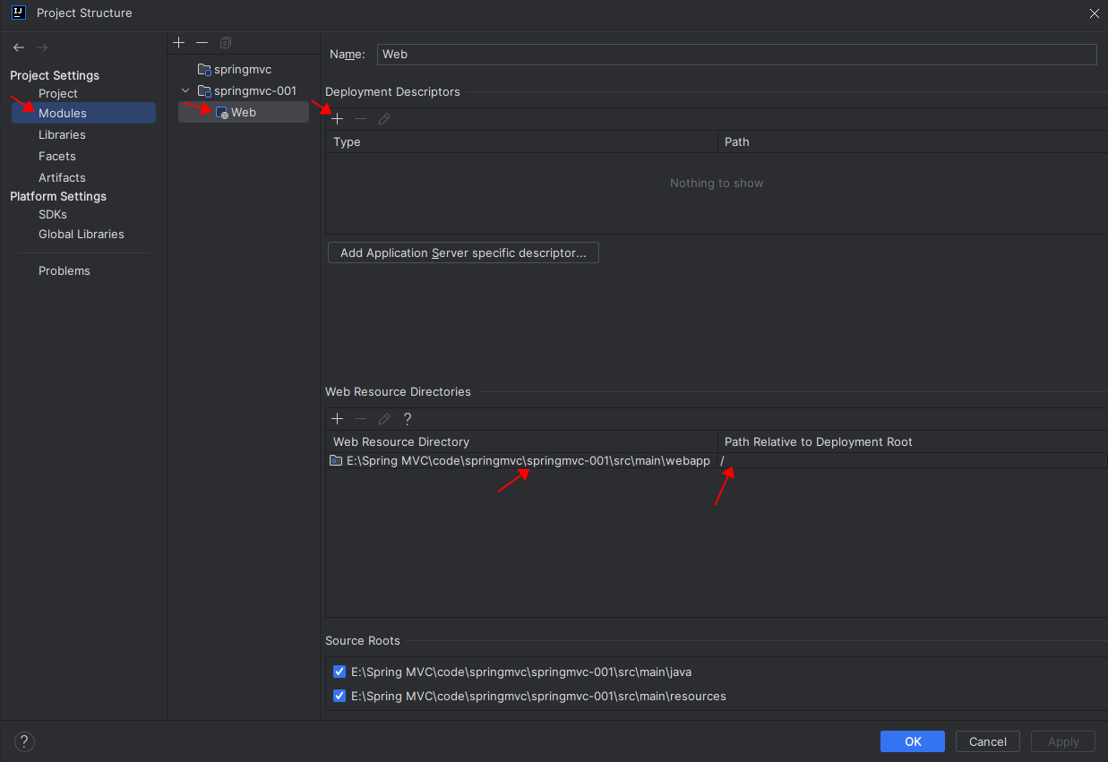The image size is (1108, 762).
Task: Click Web Resource Directory column header
Action: coord(521,441)
